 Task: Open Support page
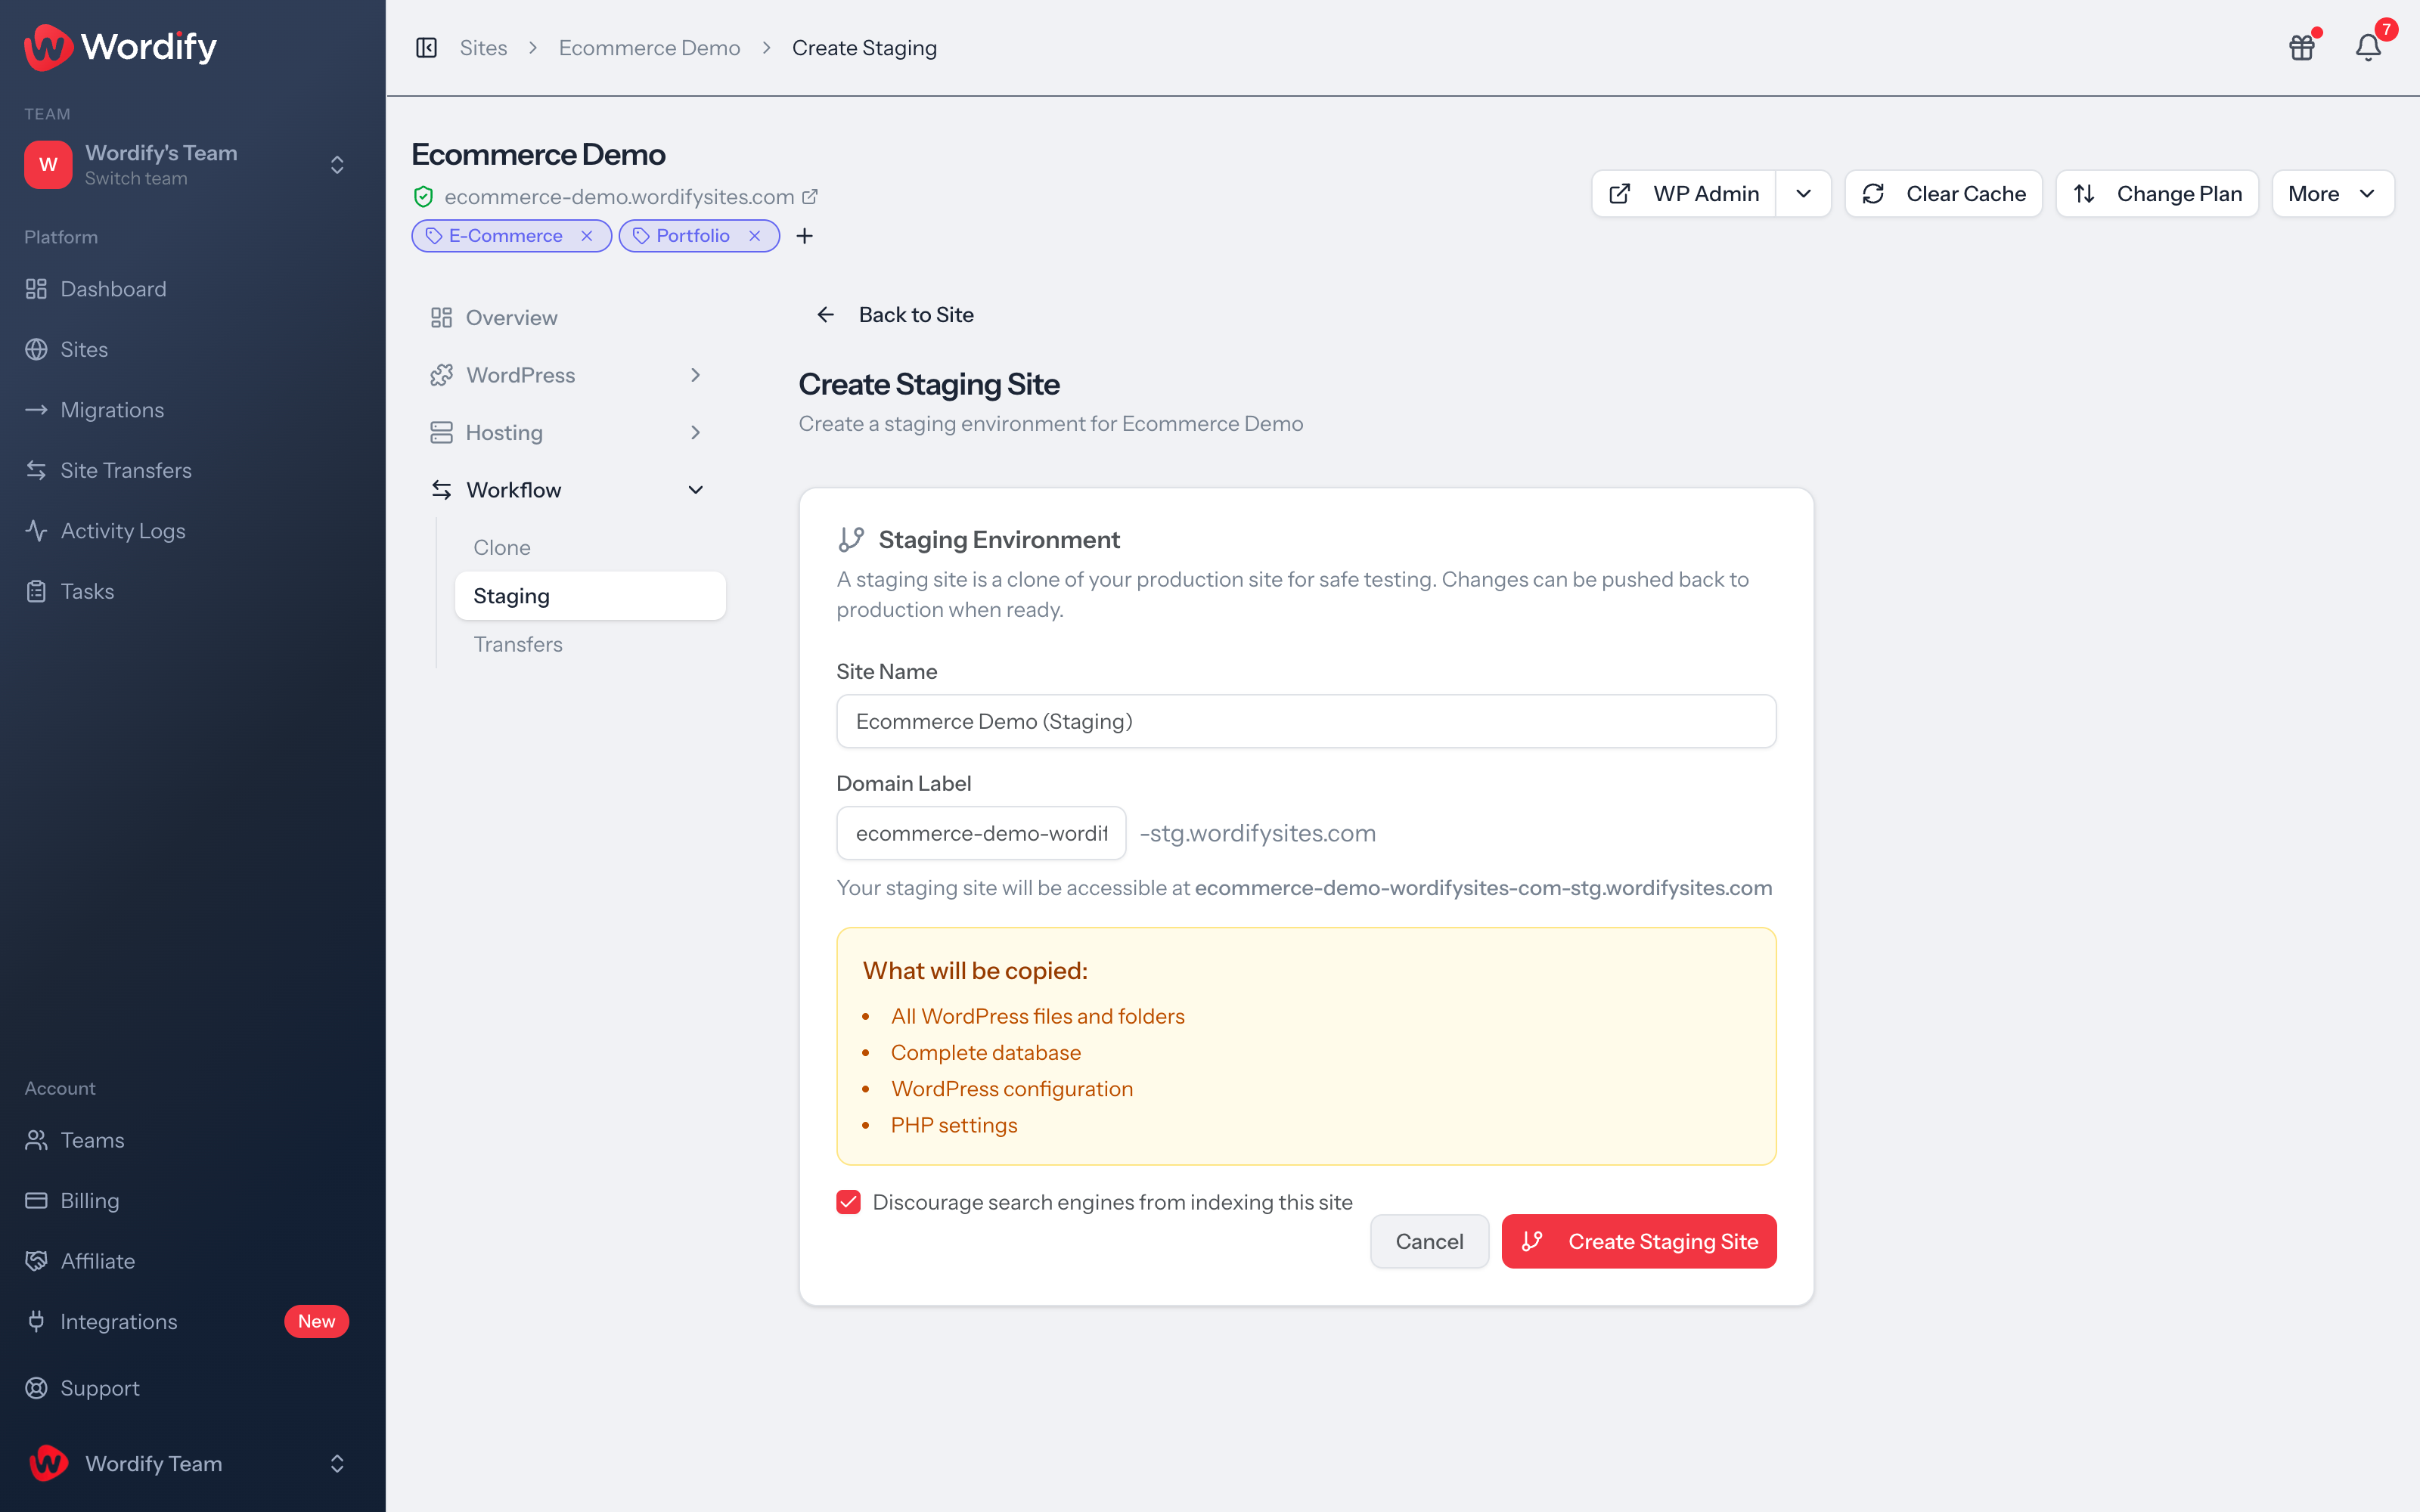point(192,1388)
